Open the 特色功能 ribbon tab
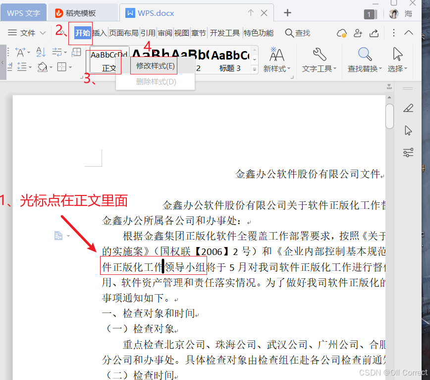This screenshot has width=430, height=380. [259, 33]
